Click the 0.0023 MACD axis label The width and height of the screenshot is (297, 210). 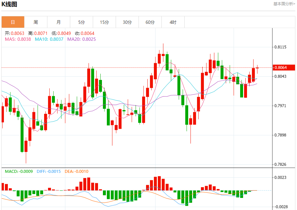[x=280, y=177]
